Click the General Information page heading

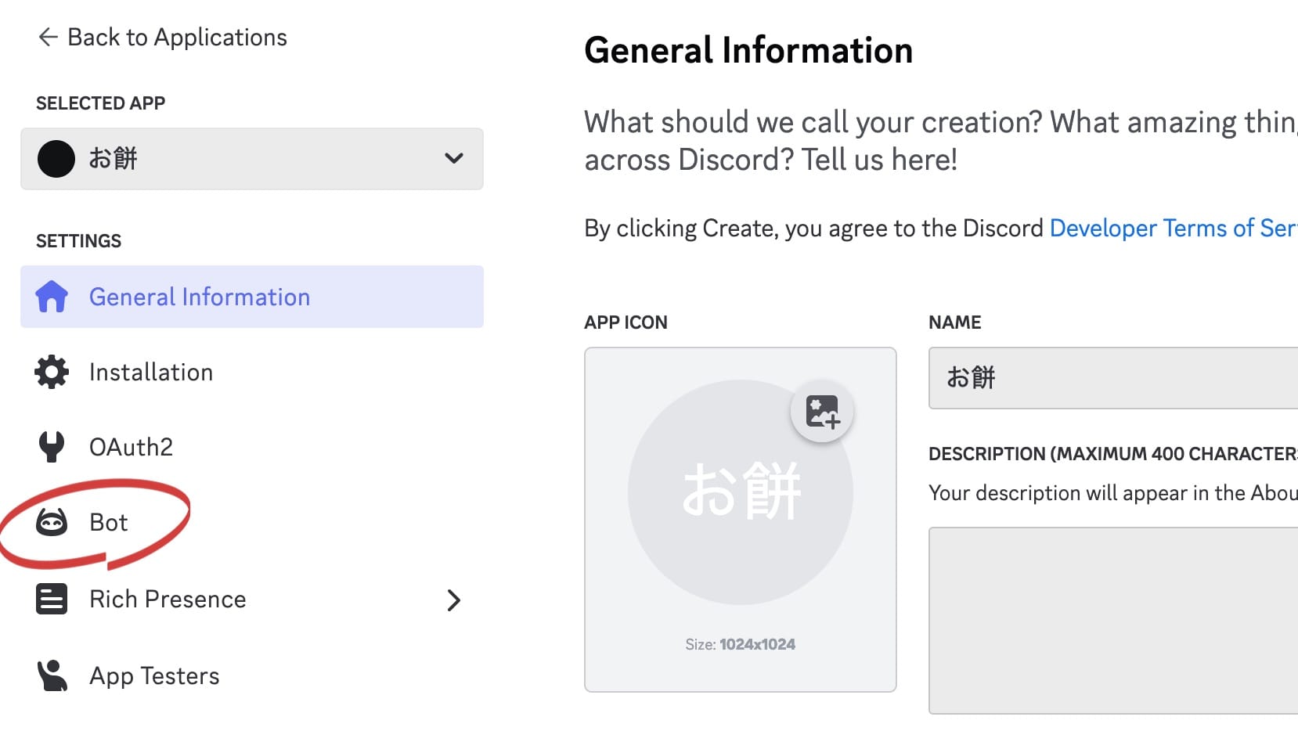point(748,50)
